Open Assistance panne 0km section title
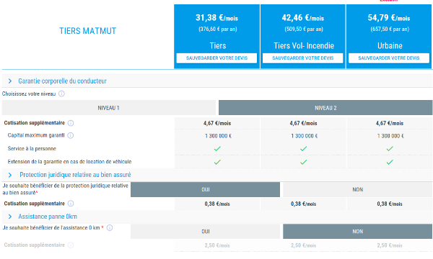 (48, 217)
